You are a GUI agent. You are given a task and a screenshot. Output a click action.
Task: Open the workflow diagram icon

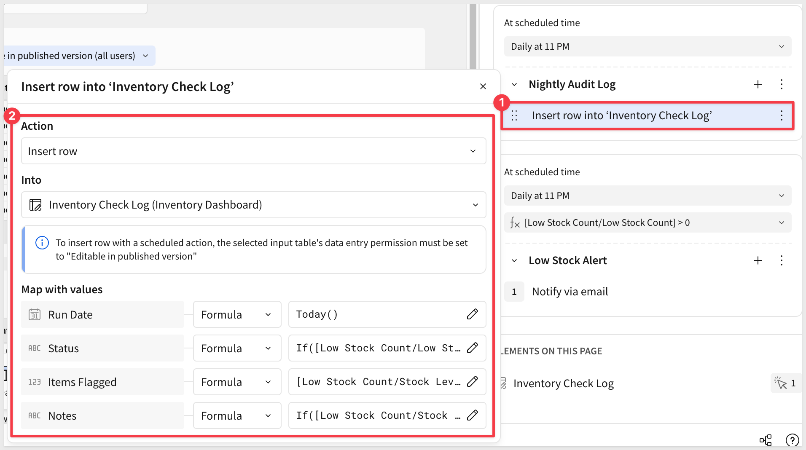[x=766, y=440]
